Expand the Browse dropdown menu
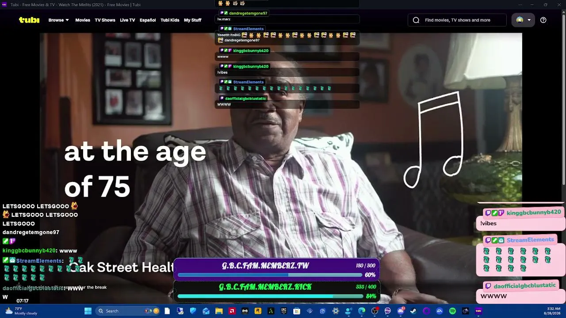The image size is (566, 318). [59, 20]
